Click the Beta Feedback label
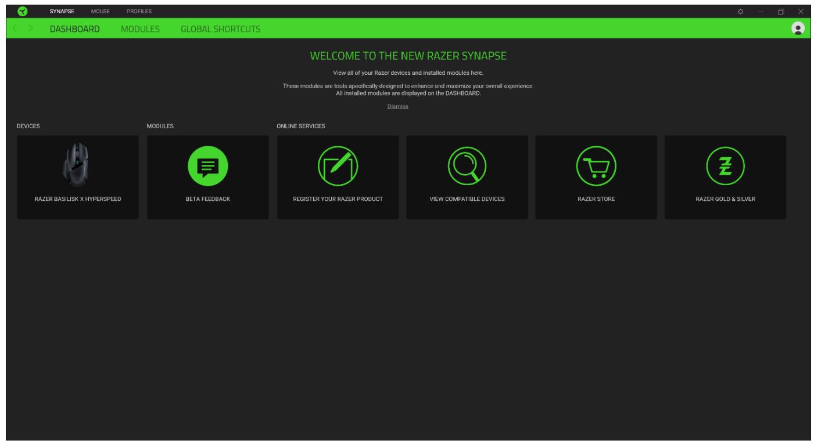 208,199
